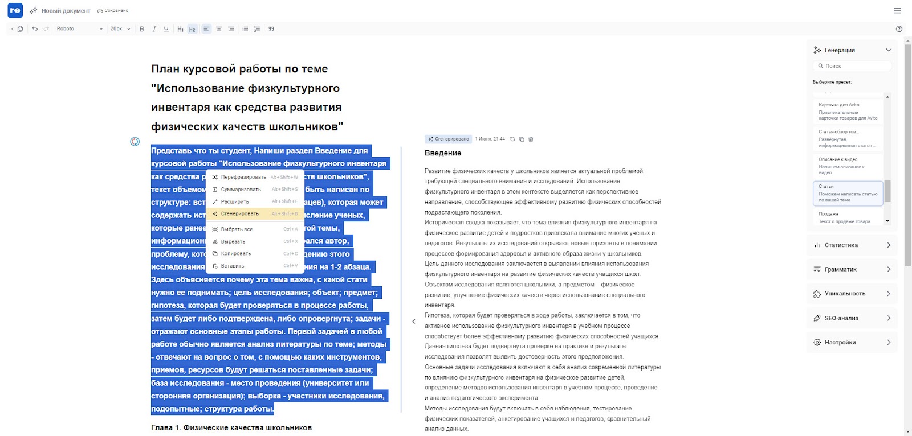The image size is (912, 436).
Task: Expand the SEO-анализ panel
Action: coord(852,318)
